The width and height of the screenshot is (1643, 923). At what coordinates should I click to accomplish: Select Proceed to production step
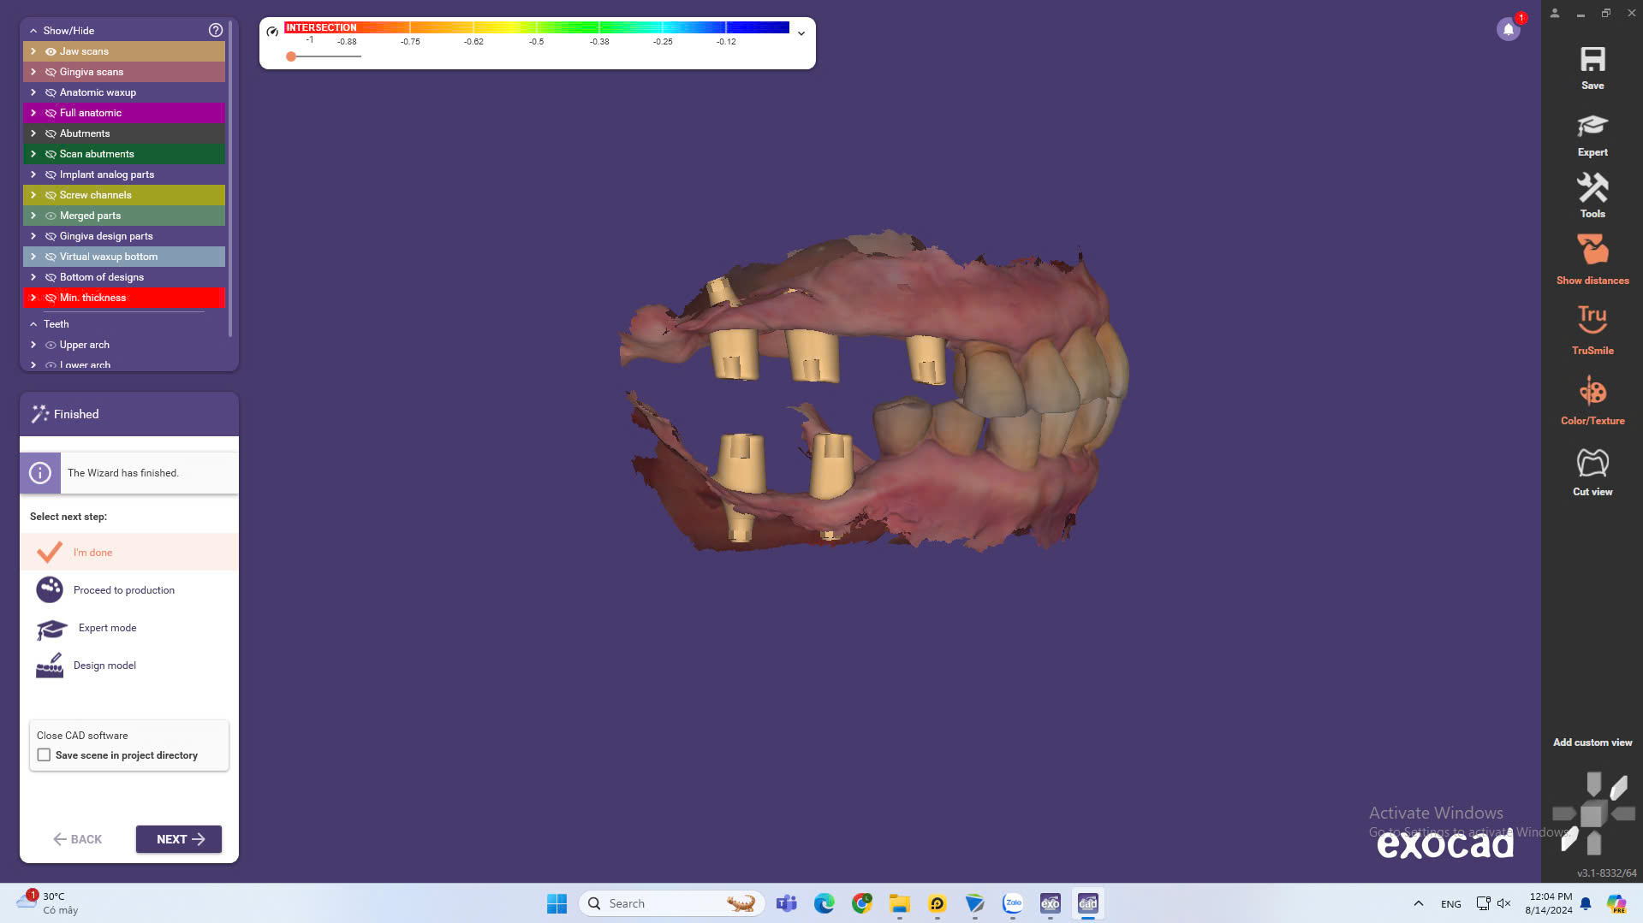tap(123, 590)
